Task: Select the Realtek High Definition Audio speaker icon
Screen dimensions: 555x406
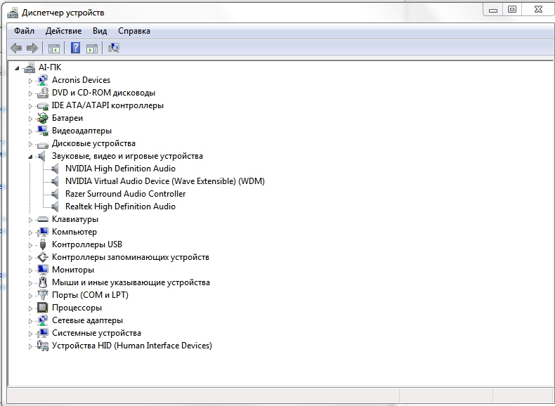Action: pyautogui.click(x=56, y=207)
